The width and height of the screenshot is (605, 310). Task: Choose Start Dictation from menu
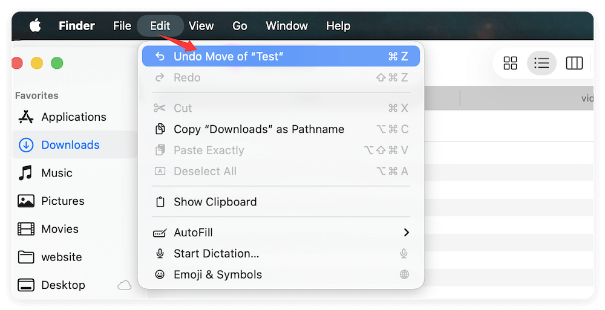216,254
